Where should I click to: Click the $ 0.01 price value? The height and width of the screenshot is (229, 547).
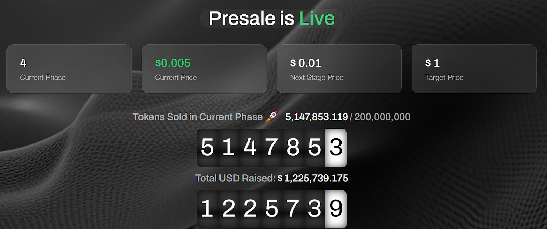tap(306, 63)
